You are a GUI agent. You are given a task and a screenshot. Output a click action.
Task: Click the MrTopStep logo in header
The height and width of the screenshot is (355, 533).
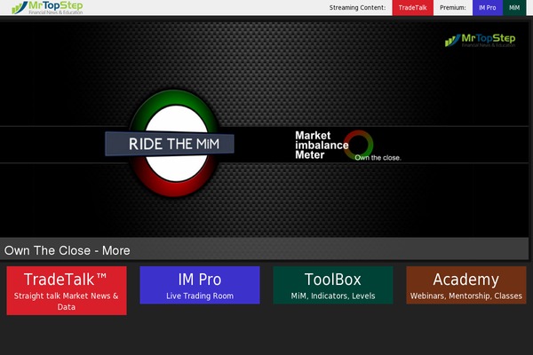pyautogui.click(x=47, y=7)
